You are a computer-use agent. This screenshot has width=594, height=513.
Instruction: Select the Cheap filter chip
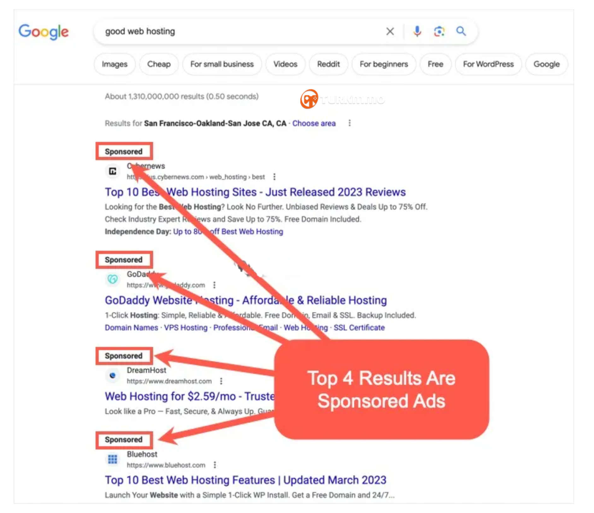click(x=159, y=64)
